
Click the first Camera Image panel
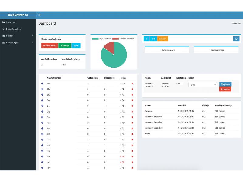[x=167, y=50]
